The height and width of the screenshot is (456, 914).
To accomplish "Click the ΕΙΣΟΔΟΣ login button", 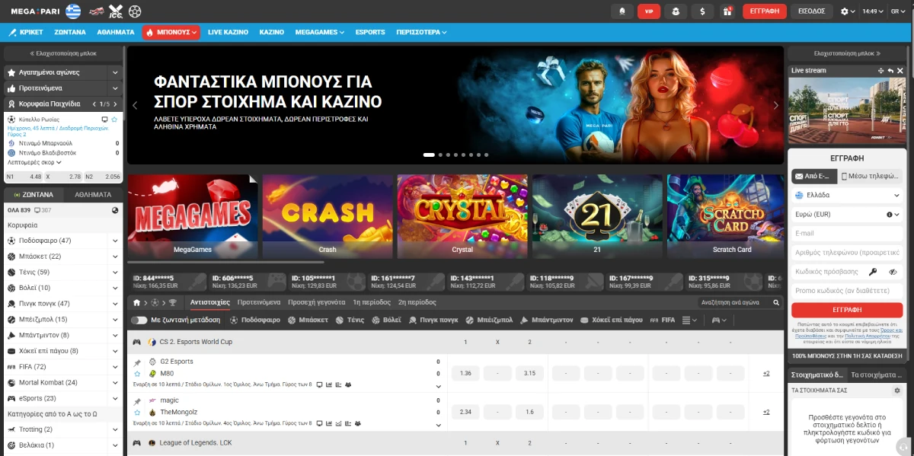I will tap(812, 11).
